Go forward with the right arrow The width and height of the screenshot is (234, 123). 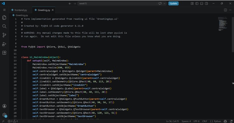(x=75, y=3)
